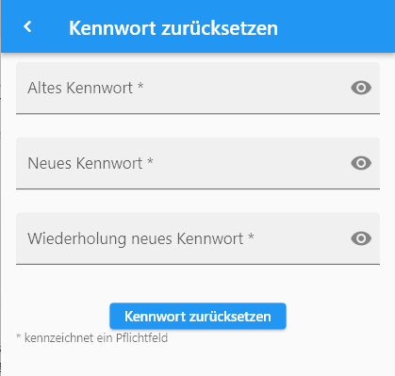Click the Kennwort zurücksetzen header title
The width and height of the screenshot is (395, 376).
coord(173,28)
